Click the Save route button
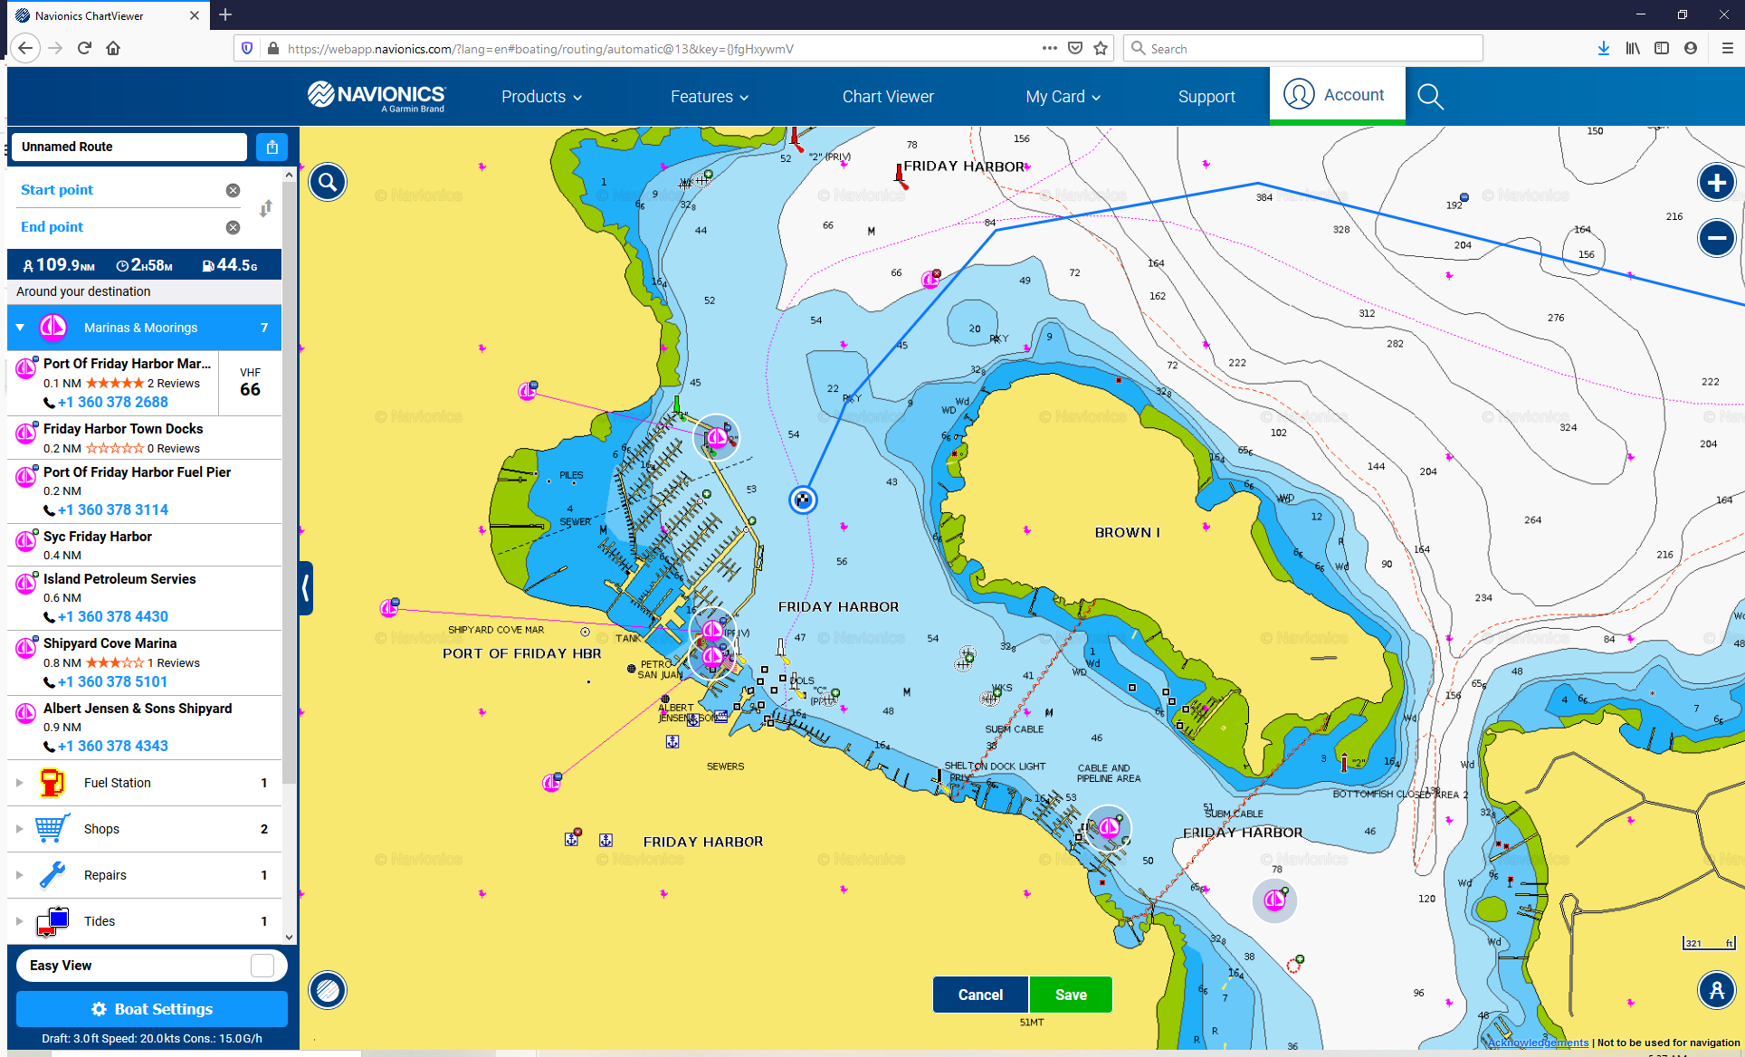 click(1070, 994)
